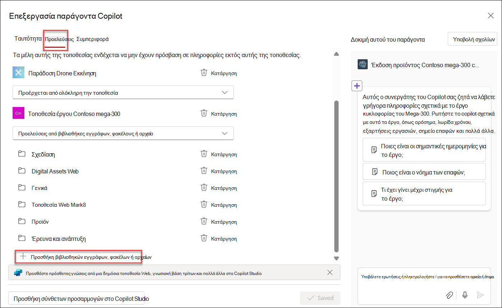
Task: Click scrollbar down arrow in sources list
Action: coord(336,258)
